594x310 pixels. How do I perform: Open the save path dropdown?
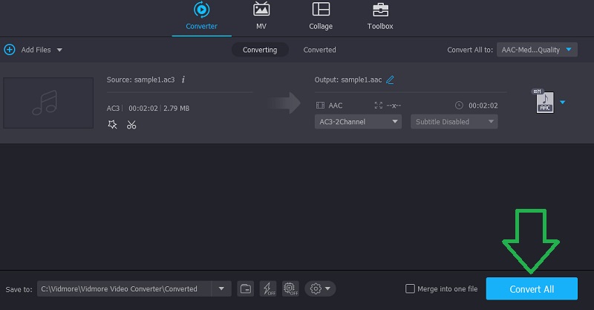pyautogui.click(x=221, y=288)
